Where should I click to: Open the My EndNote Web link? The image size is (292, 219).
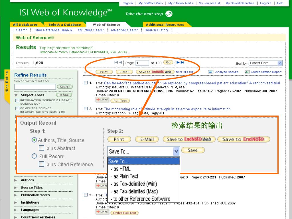click(151, 3)
